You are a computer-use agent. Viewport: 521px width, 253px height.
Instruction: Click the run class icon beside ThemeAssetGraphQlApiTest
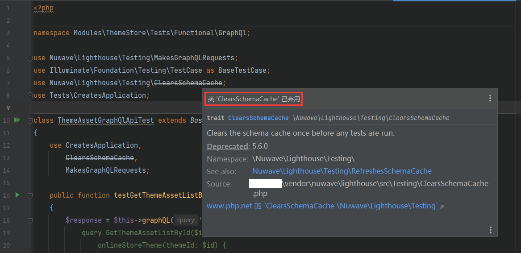pyautogui.click(x=17, y=120)
